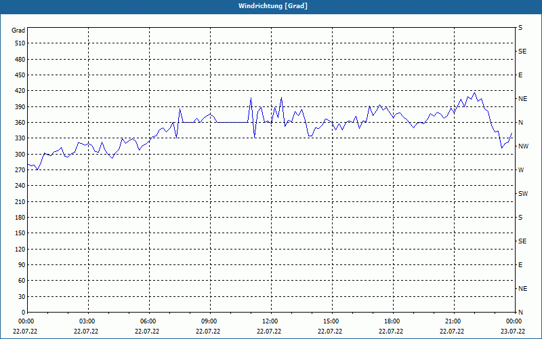
Task: Click the "NE" compass label near 405 degrees
Action: 522,99
